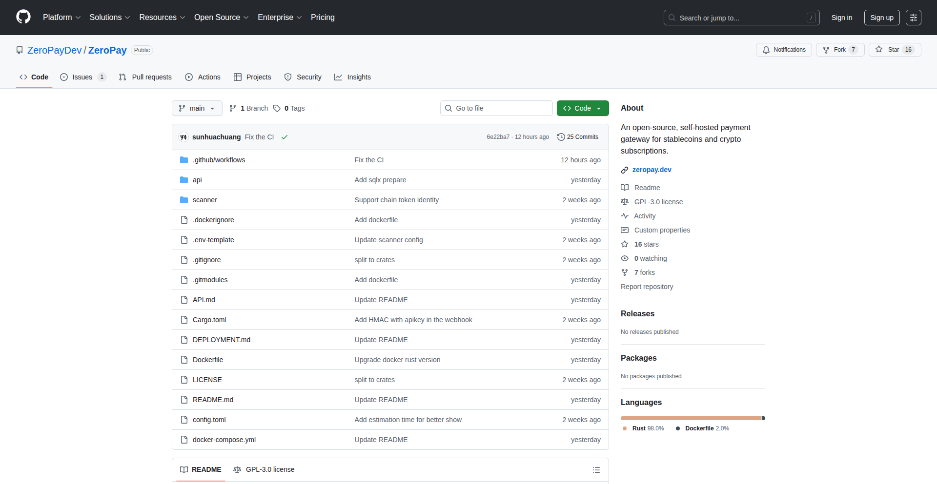Image resolution: width=937 pixels, height=484 pixels.
Task: Click the LICENSE file icon
Action: 184,380
